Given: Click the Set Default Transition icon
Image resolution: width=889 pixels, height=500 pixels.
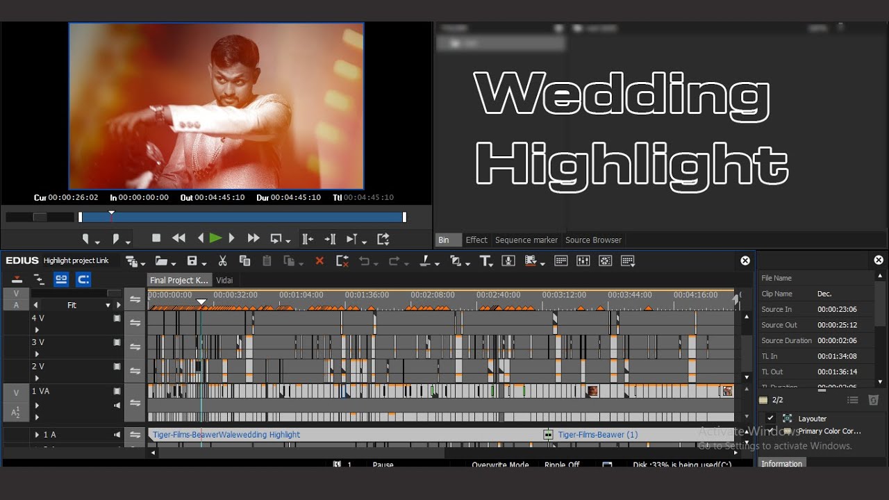Looking at the screenshot, I should click(456, 261).
